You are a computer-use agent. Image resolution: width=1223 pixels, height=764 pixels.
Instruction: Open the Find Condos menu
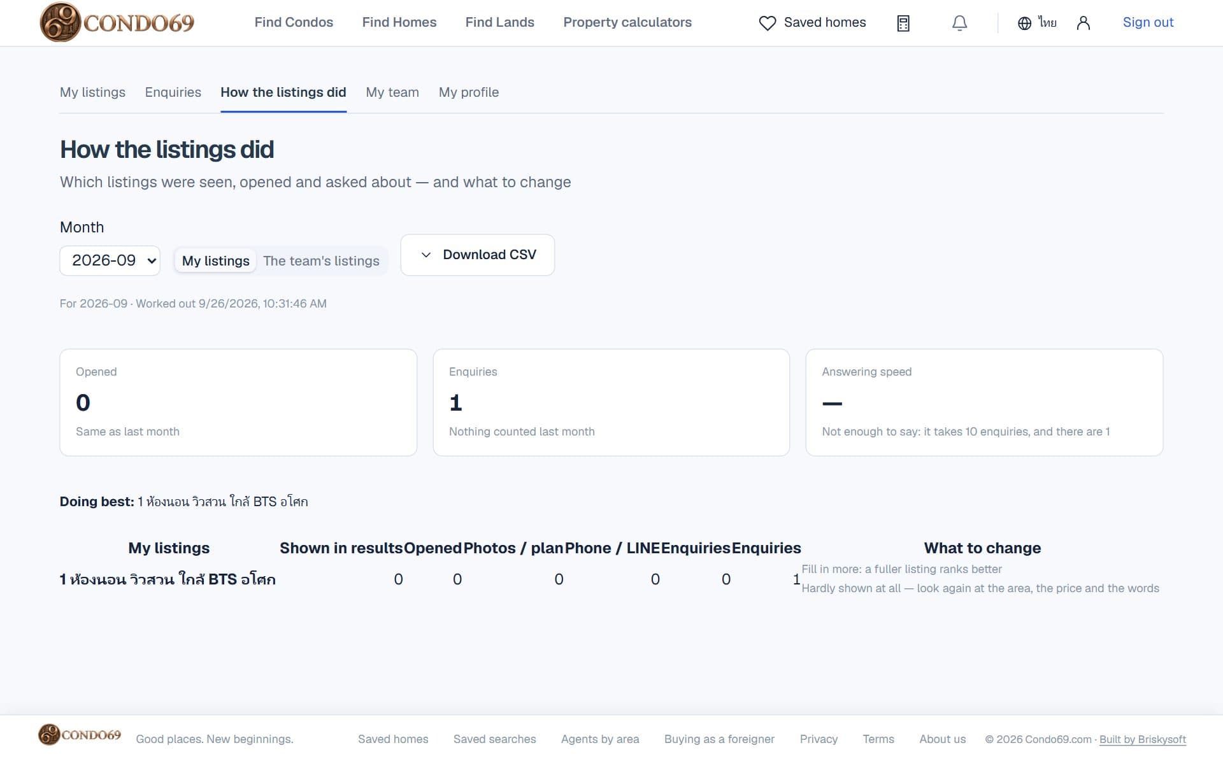(294, 22)
